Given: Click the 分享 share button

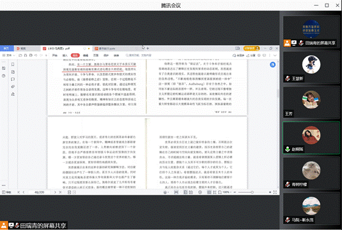Looking at the screenshot, I should (251, 56).
